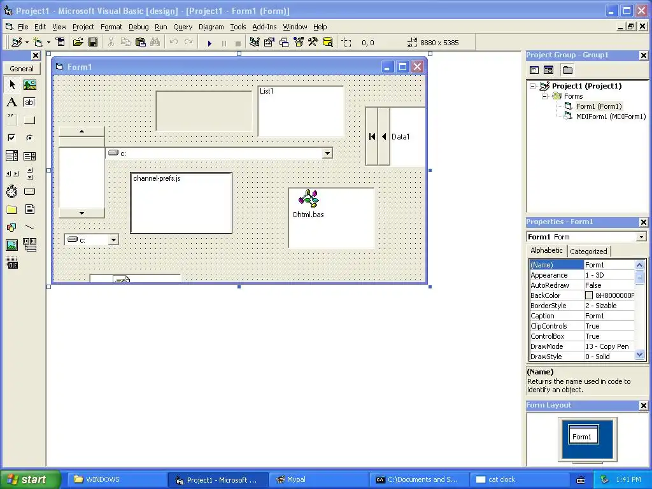Click the BackColor color swatch
Viewport: 652px width, 489px height.
tap(589, 295)
